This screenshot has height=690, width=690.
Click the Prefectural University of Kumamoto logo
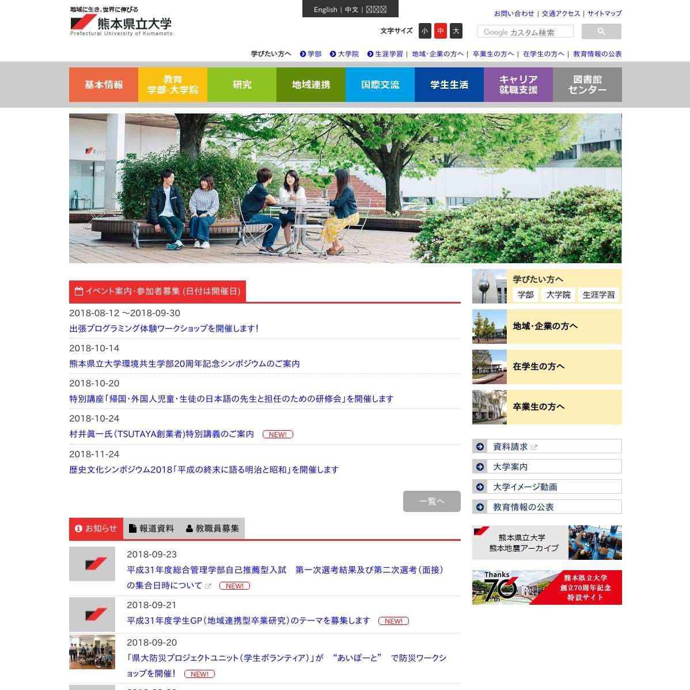click(121, 21)
